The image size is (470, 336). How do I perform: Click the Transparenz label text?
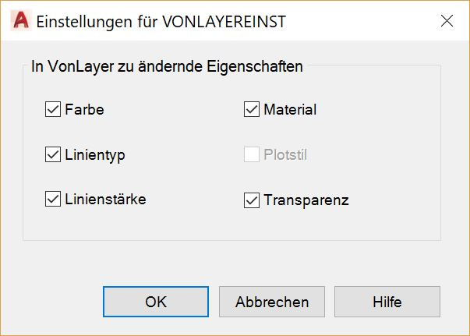tap(306, 200)
